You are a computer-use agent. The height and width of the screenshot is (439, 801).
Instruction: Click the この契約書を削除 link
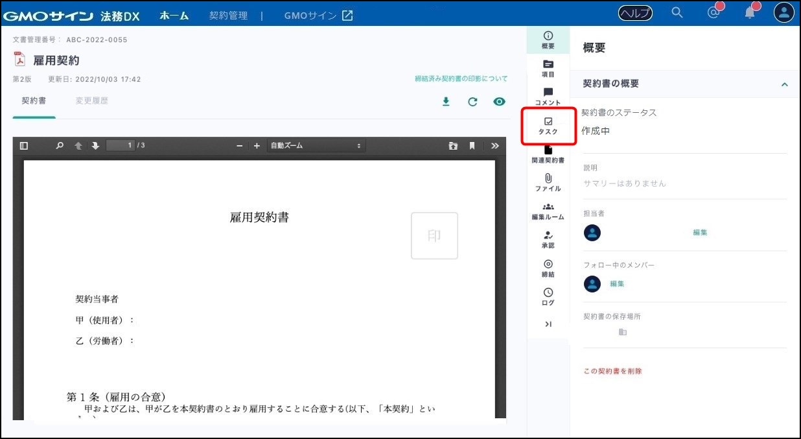[x=612, y=372]
